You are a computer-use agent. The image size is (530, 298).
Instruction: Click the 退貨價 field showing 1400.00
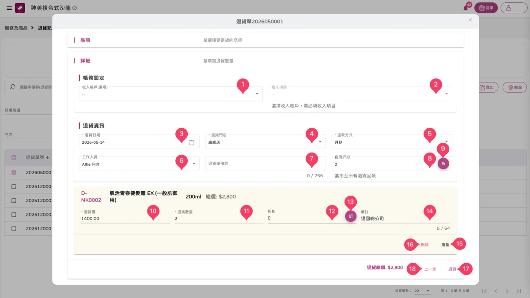[125, 216]
